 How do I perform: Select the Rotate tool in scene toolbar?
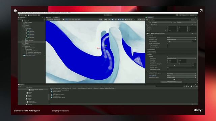click(x=70, y=19)
